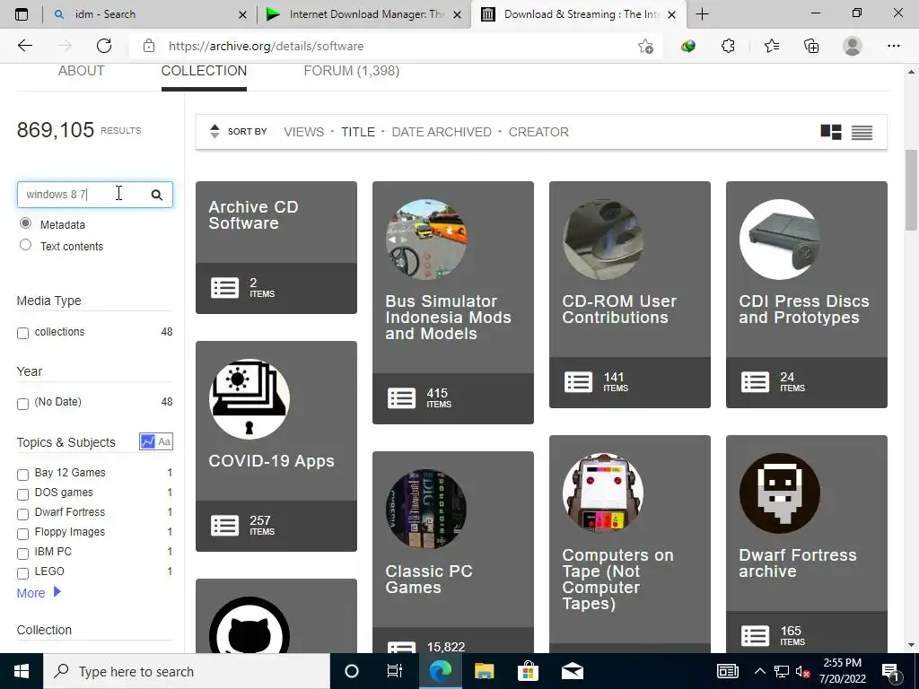
Task: Refresh the page with reload icon
Action: point(104,46)
